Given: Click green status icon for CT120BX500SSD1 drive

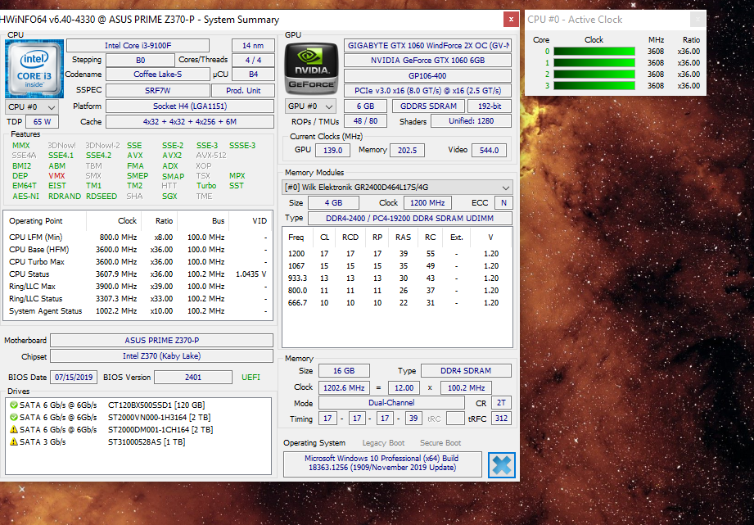Looking at the screenshot, I should coord(13,405).
